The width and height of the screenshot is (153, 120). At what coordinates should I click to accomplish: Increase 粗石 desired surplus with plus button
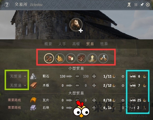(x=94, y=76)
